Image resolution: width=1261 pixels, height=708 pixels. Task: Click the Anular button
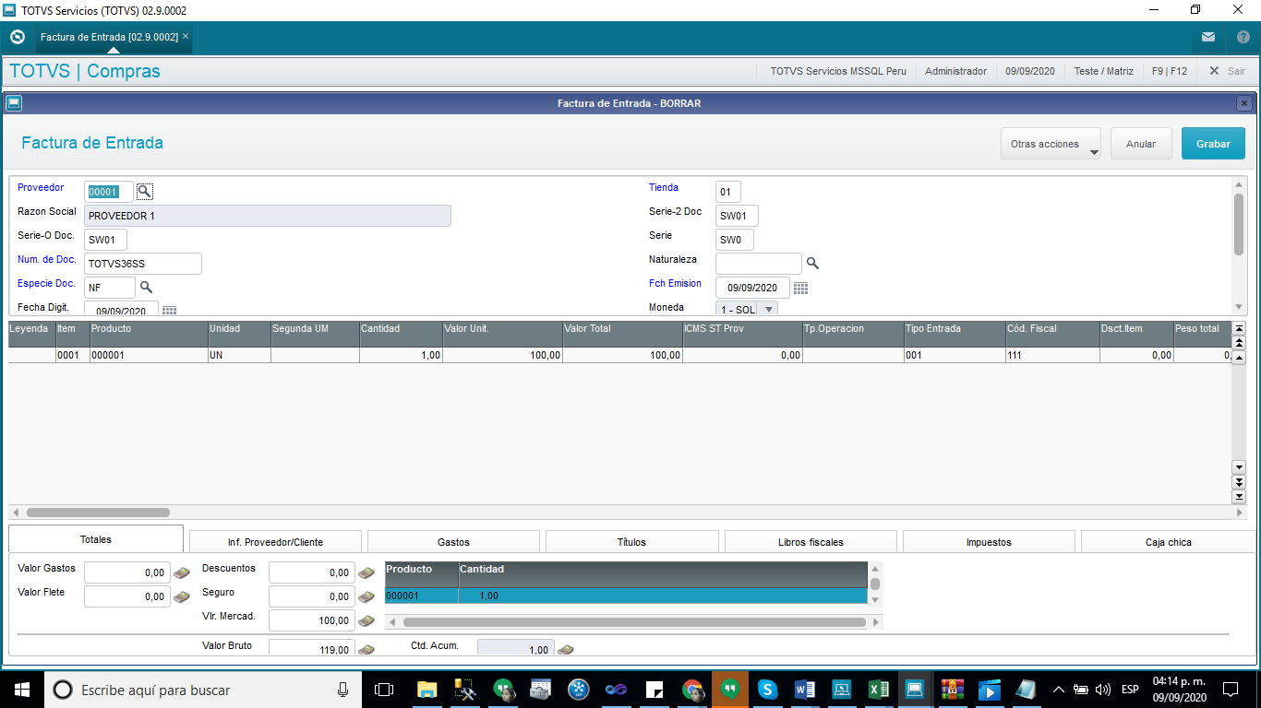click(x=1141, y=144)
